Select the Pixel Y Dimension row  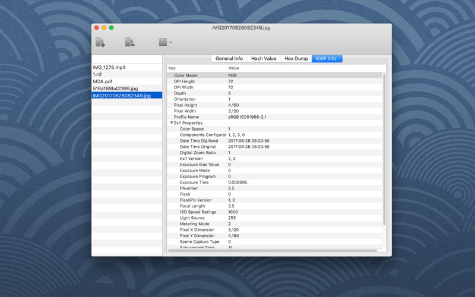point(274,236)
